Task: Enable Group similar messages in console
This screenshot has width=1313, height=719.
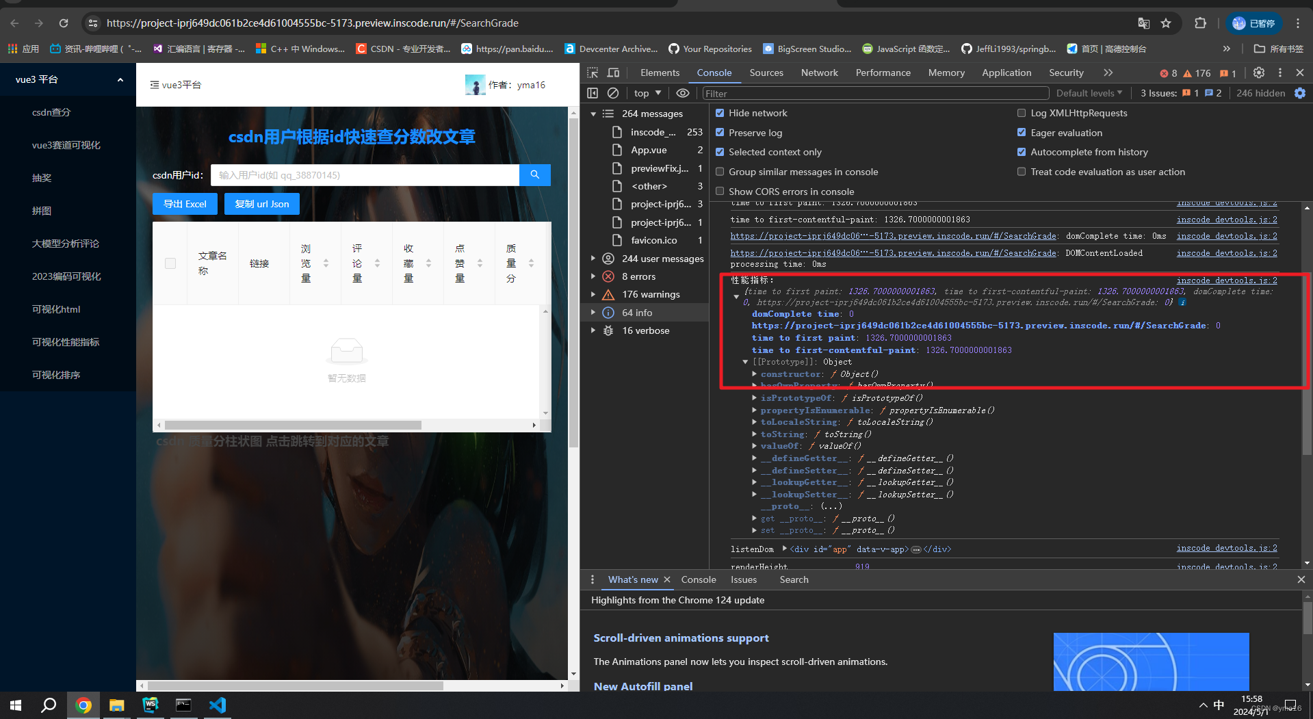Action: [x=720, y=172]
